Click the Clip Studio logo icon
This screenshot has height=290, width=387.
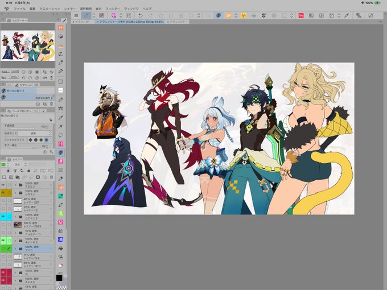point(7,9)
